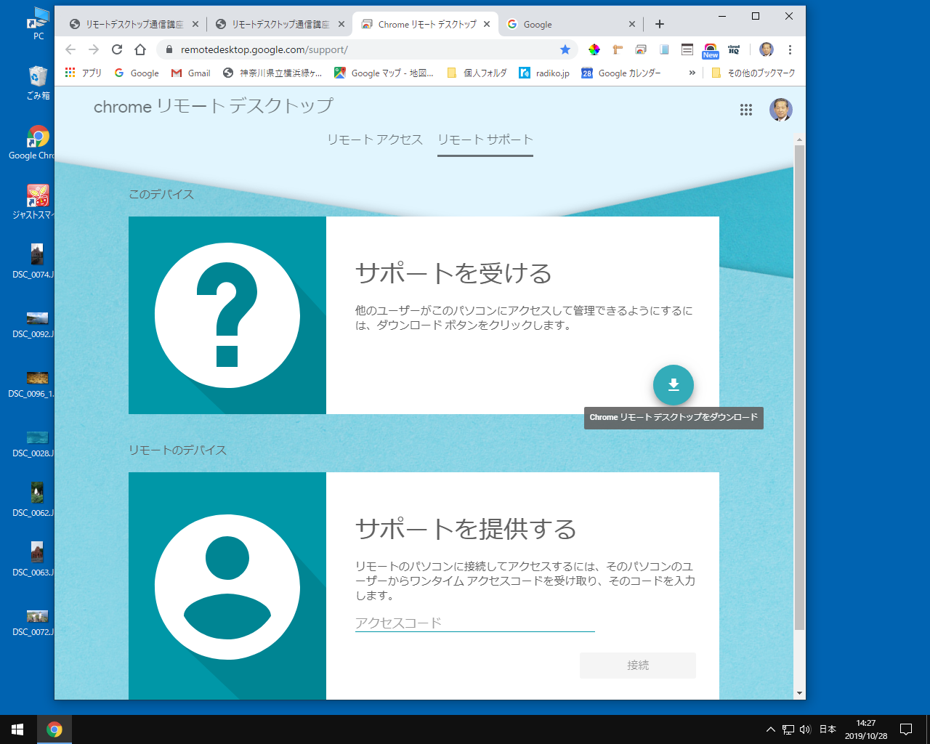930x744 pixels.
Task: Click the page vertical scrollbar thumb
Action: (x=799, y=387)
